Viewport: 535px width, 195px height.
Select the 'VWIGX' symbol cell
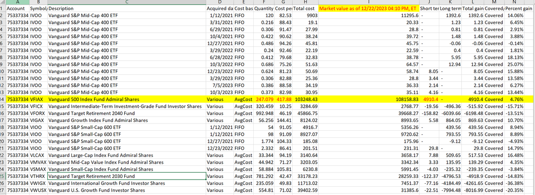point(38,183)
